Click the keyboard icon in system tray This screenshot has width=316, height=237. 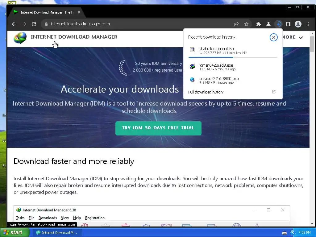point(284,233)
